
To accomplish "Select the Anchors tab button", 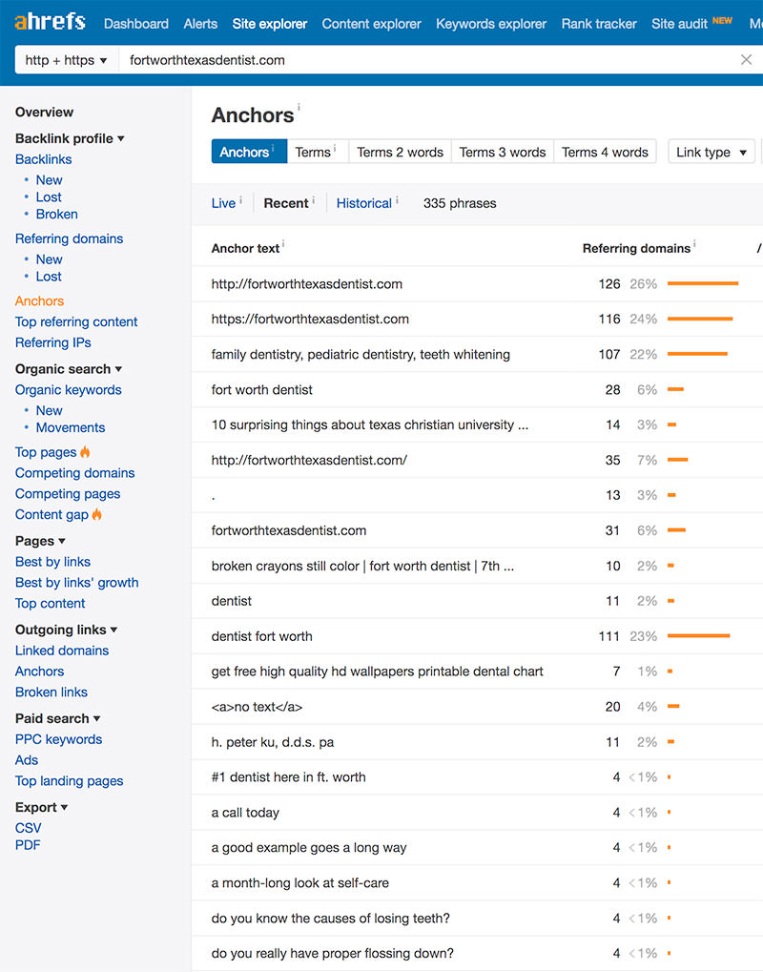I will pyautogui.click(x=249, y=152).
